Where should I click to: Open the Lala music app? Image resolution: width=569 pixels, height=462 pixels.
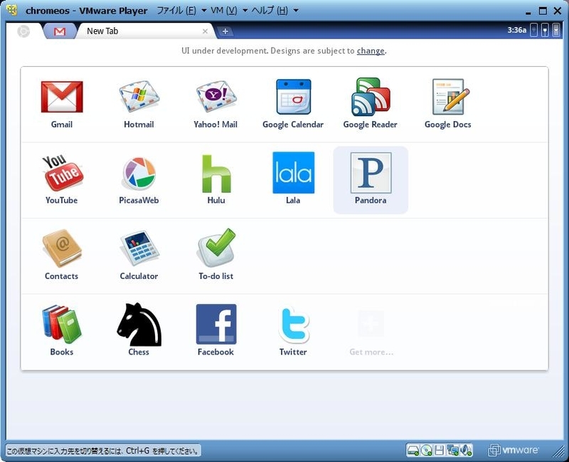click(x=293, y=179)
